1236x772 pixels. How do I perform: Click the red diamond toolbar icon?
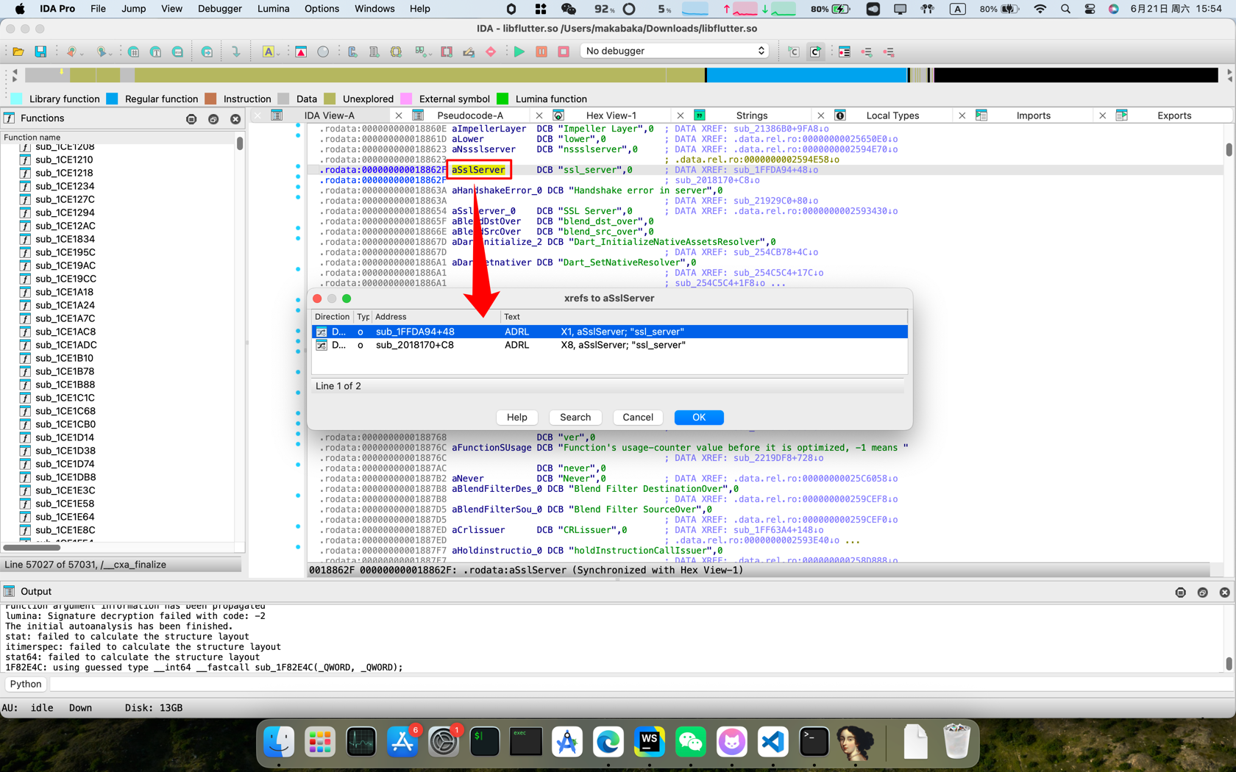pyautogui.click(x=491, y=51)
